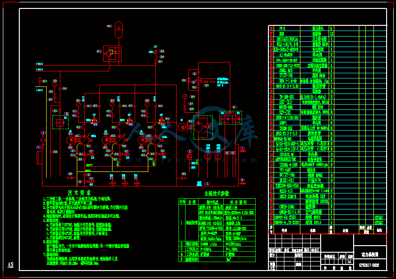The width and height of the screenshot is (396, 279).
Task: Click the drawing number below 动力系统图
Action: [369, 265]
